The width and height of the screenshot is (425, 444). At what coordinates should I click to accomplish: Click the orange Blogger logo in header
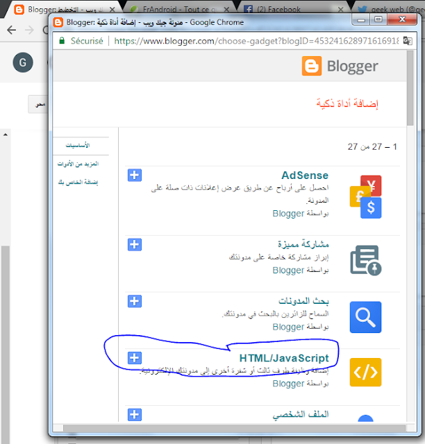[312, 66]
